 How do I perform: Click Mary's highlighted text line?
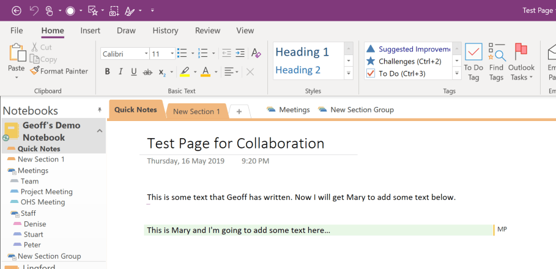tap(319, 230)
